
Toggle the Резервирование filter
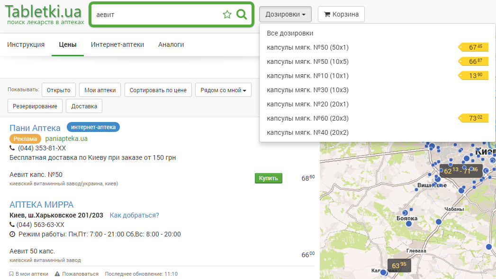35,106
